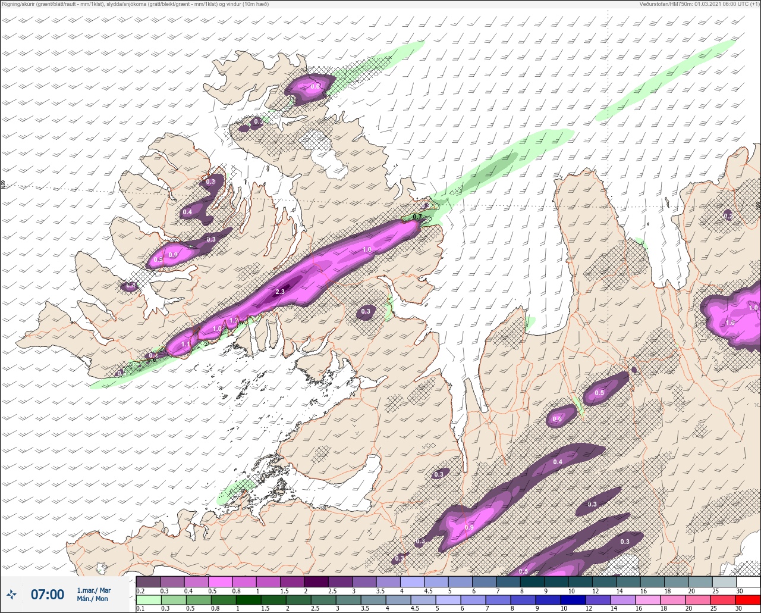The image size is (761, 613).
Task: Click the Veðurstofan logo icon beside 07:00
Action: 11,594
